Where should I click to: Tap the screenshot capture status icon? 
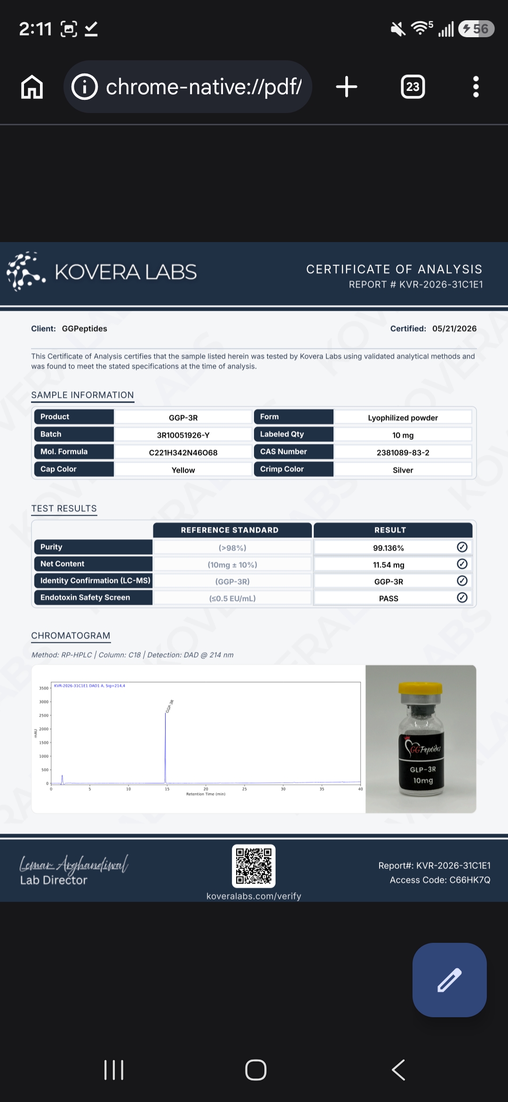[69, 29]
